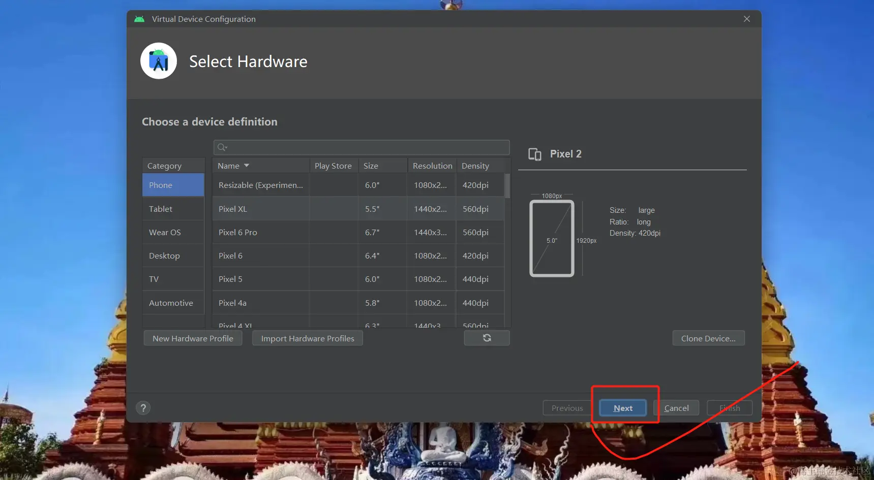Viewport: 874px width, 480px height.
Task: Click the Clone Device button
Action: (708, 338)
